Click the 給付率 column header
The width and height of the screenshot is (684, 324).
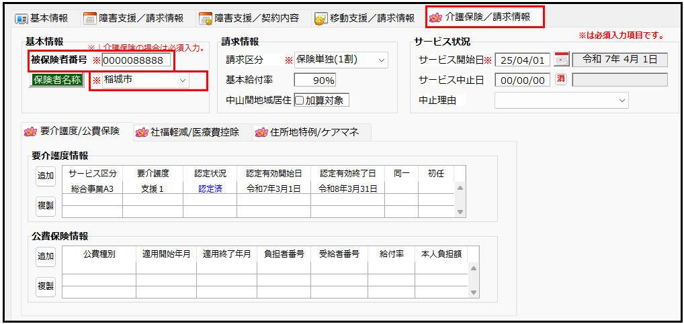391,254
